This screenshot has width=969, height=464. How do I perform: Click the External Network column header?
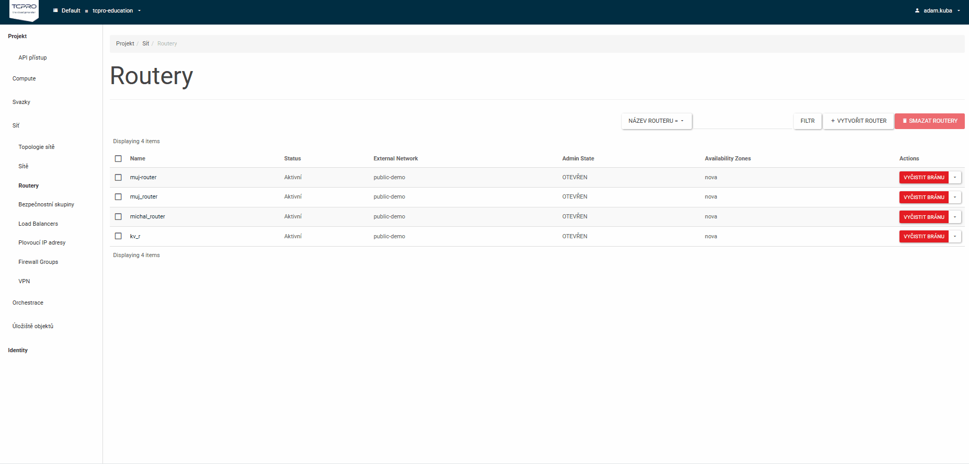pos(396,158)
